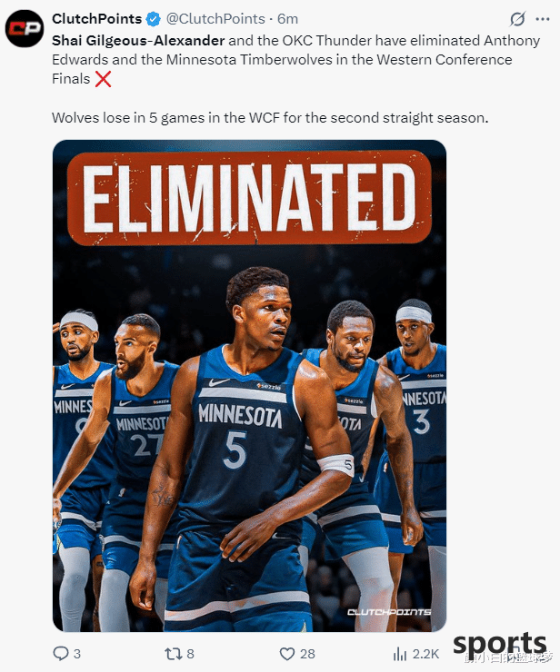Click the sports watermark logo
The image size is (560, 672).
500,645
